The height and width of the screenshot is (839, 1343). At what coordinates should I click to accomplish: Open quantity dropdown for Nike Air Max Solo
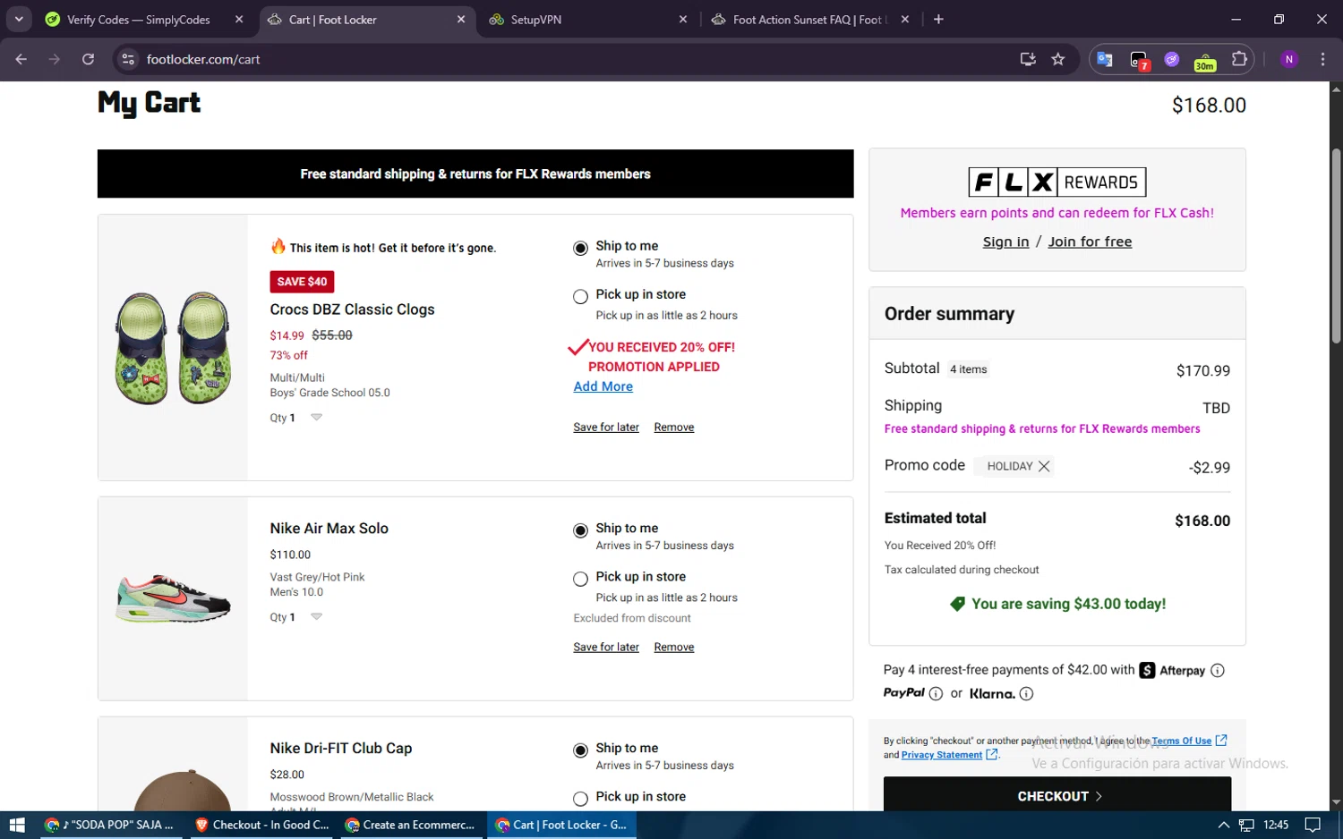316,616
